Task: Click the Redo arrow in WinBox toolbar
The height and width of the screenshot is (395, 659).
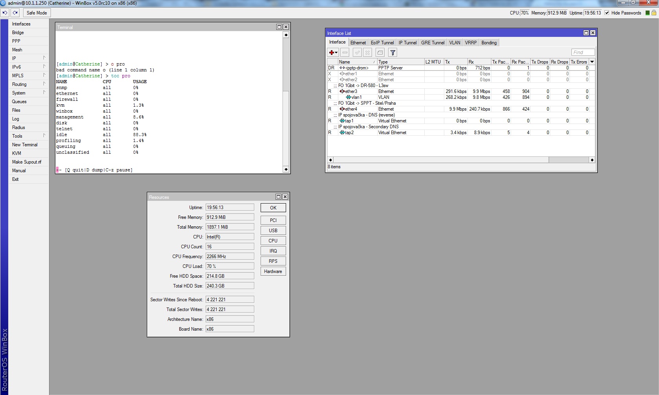Action: point(15,13)
